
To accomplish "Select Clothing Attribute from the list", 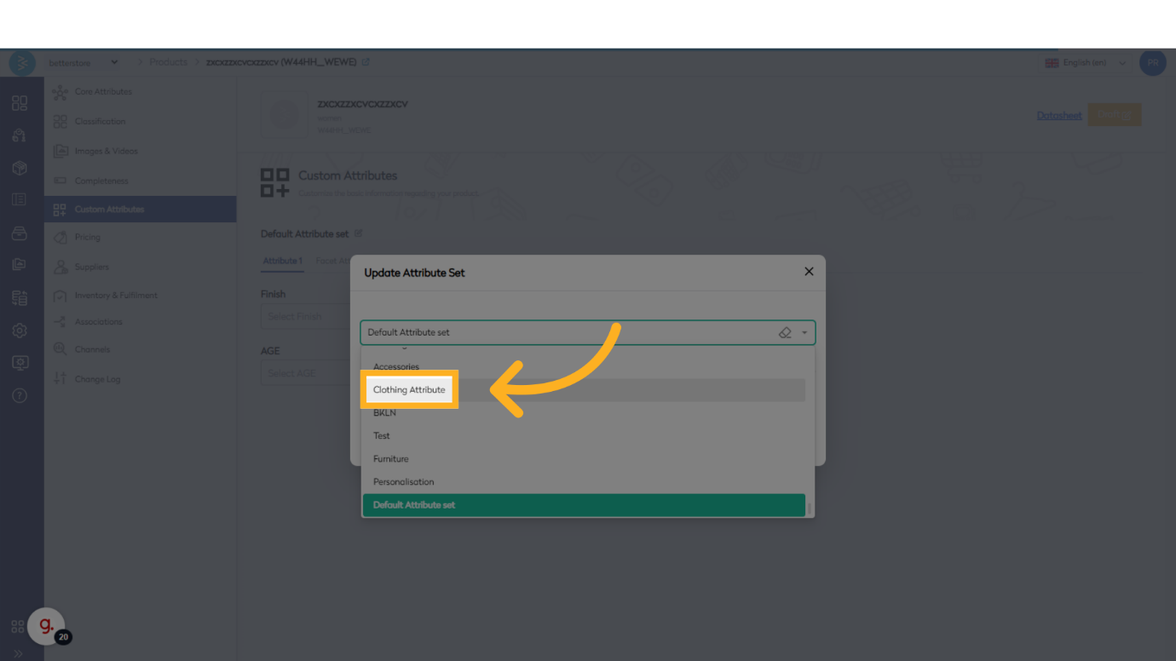I will point(409,389).
